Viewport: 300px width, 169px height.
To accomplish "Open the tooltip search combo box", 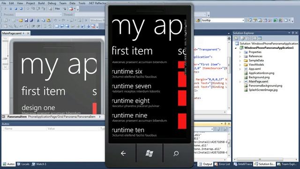I will tap(223, 20).
